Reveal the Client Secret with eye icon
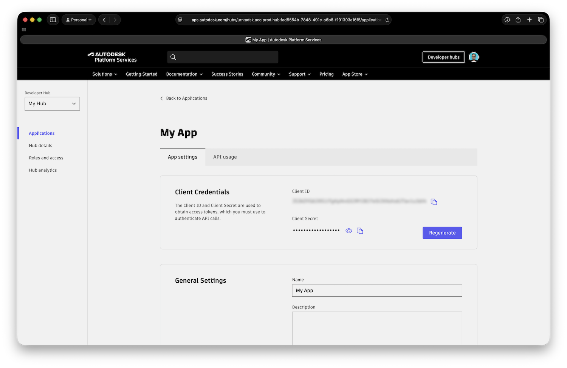Screen dimensions: 567x368 tap(349, 231)
